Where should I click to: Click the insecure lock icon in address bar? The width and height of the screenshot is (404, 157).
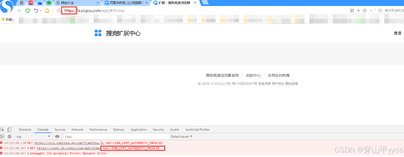click(x=59, y=11)
